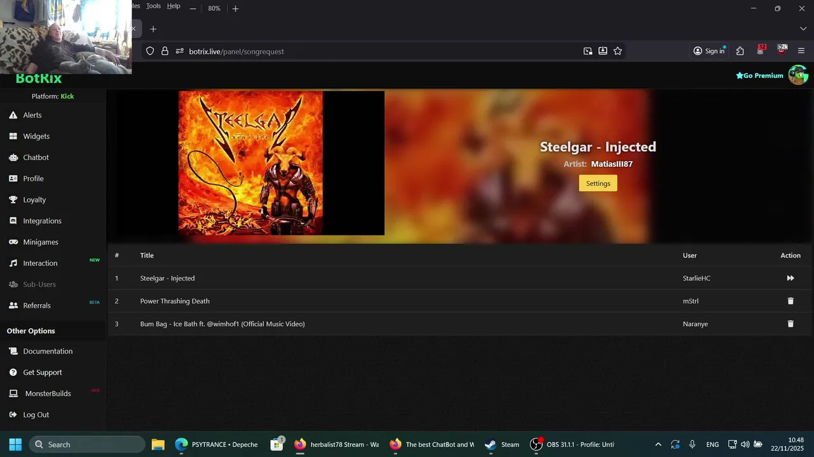This screenshot has height=457, width=814.
Task: Open the browser extensions puzzle icon
Action: click(x=740, y=51)
